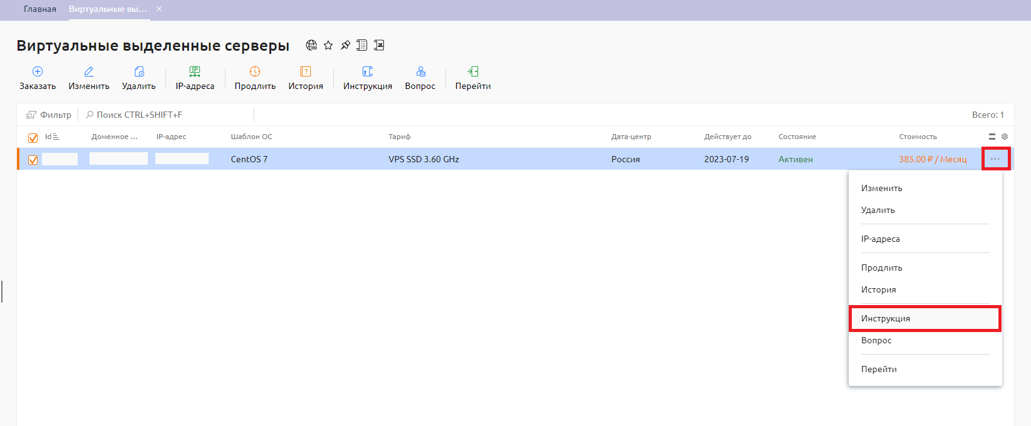Image resolution: width=1031 pixels, height=426 pixels.
Task: Click the Поиск search field
Action: click(169, 115)
